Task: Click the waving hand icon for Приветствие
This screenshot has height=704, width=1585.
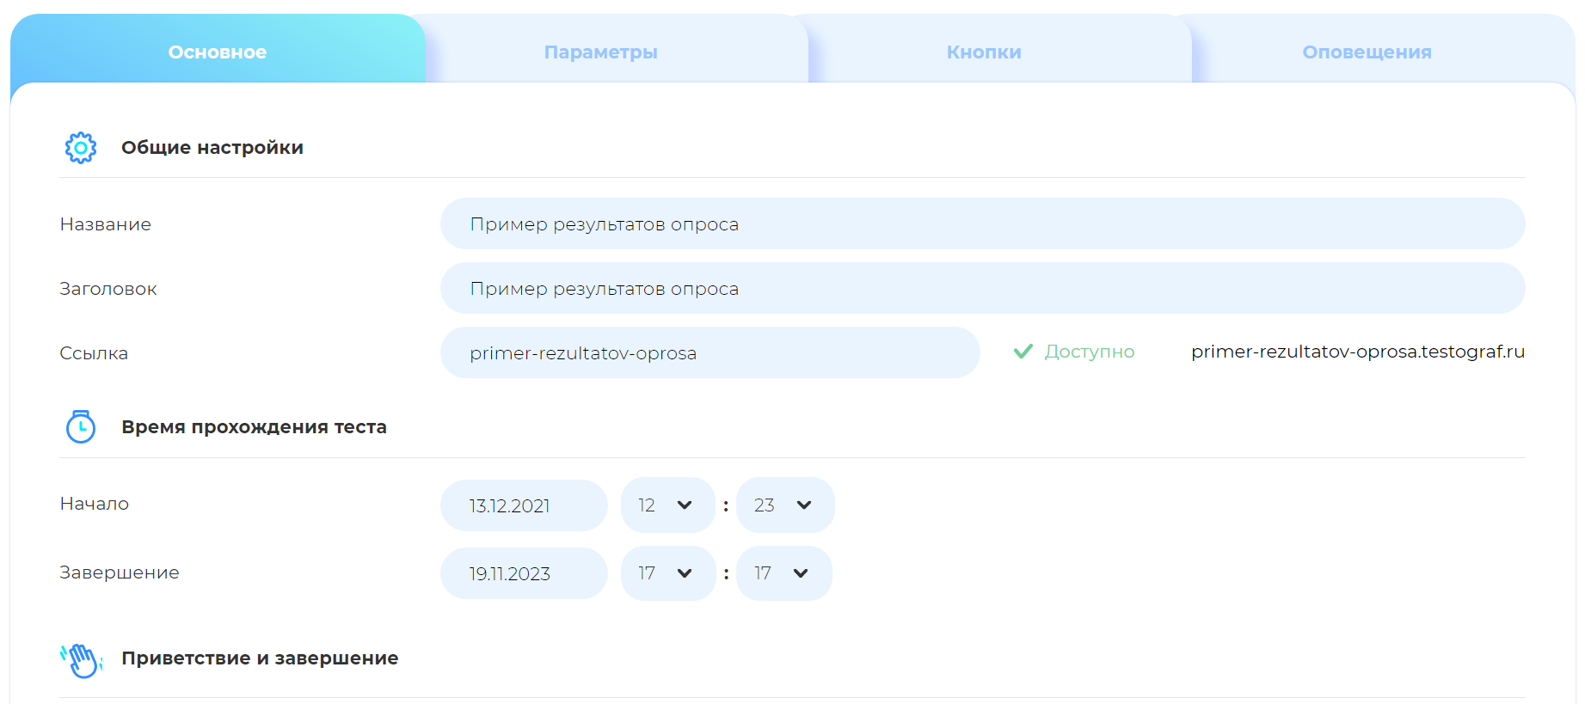Action: pyautogui.click(x=82, y=660)
